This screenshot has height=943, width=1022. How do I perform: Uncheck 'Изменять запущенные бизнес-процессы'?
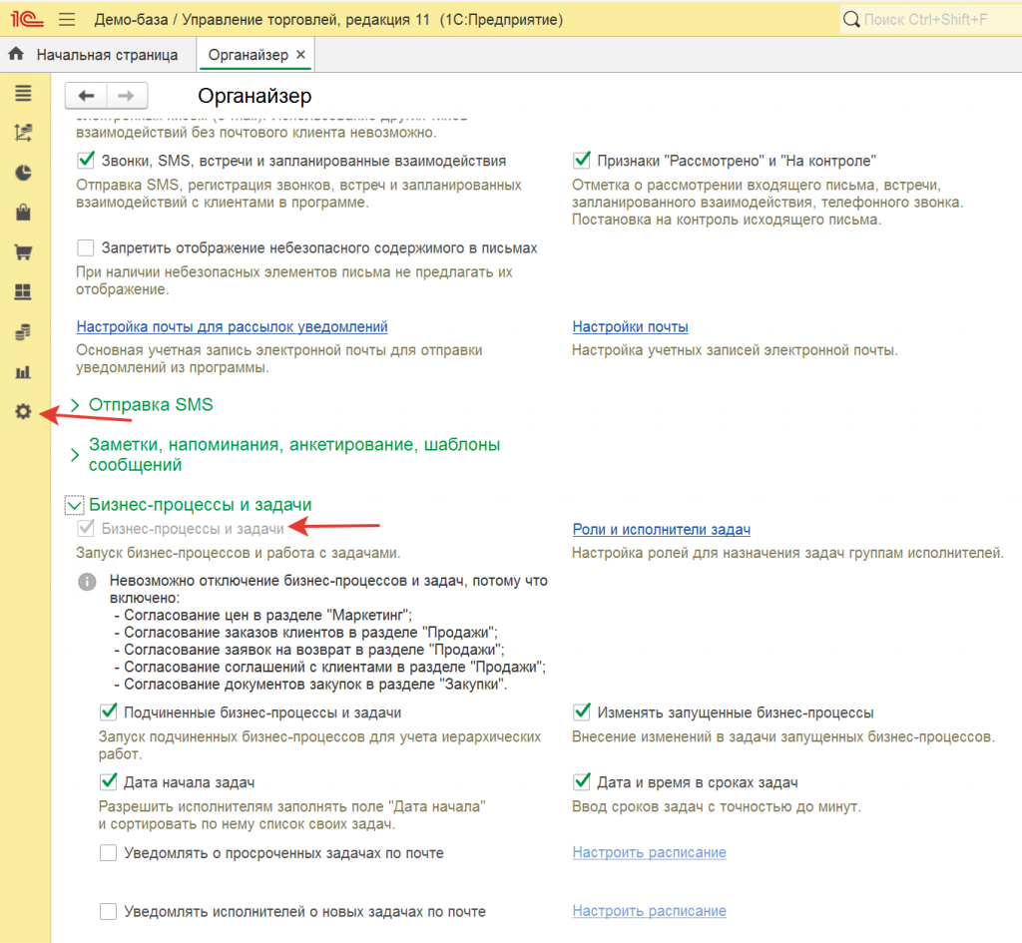(582, 712)
